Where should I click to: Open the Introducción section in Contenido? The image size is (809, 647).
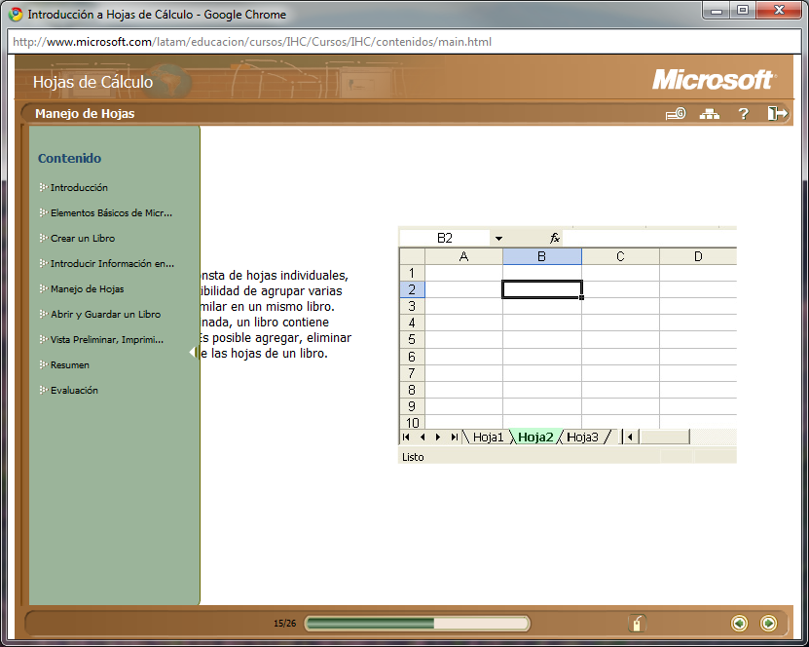click(x=79, y=187)
